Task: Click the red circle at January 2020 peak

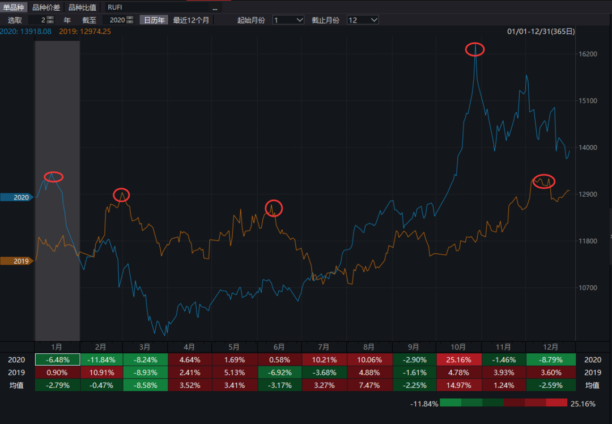Action: coord(53,177)
